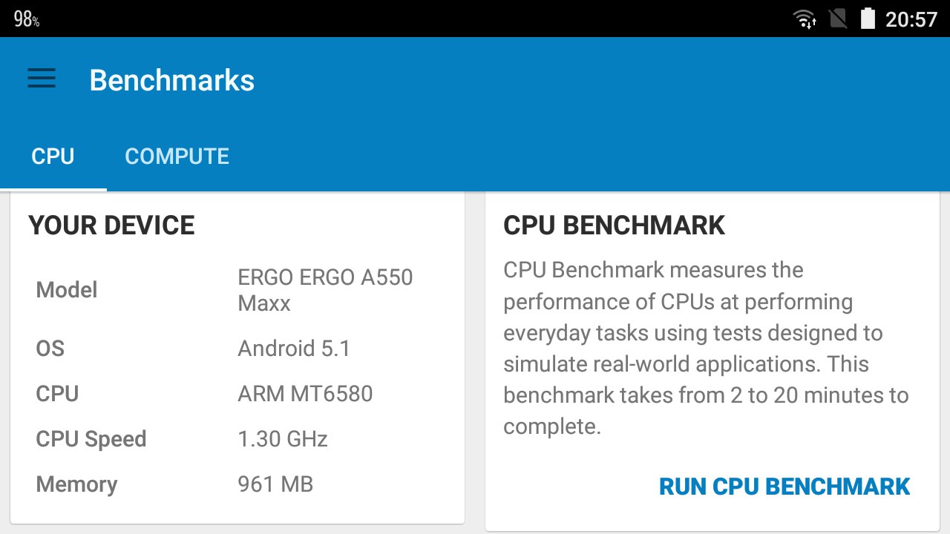Image resolution: width=950 pixels, height=534 pixels.
Task: Tap the 98% battery percentage indicator
Action: (x=27, y=19)
